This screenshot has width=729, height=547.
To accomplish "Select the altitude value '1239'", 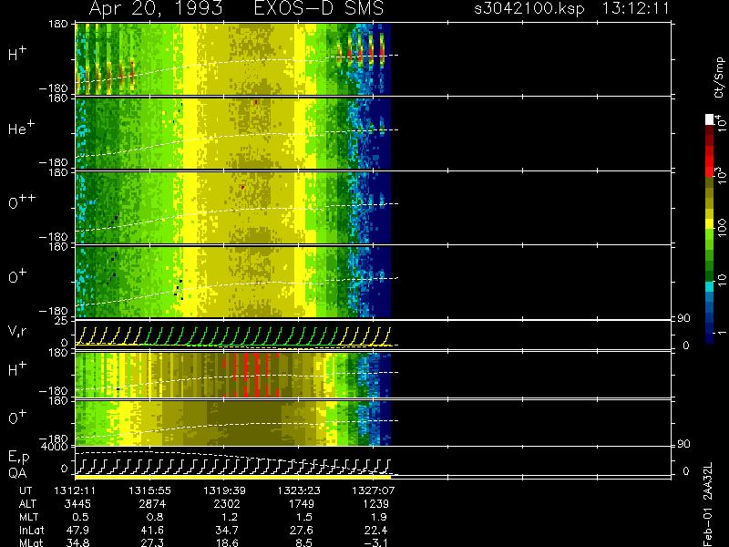I will (x=376, y=504).
